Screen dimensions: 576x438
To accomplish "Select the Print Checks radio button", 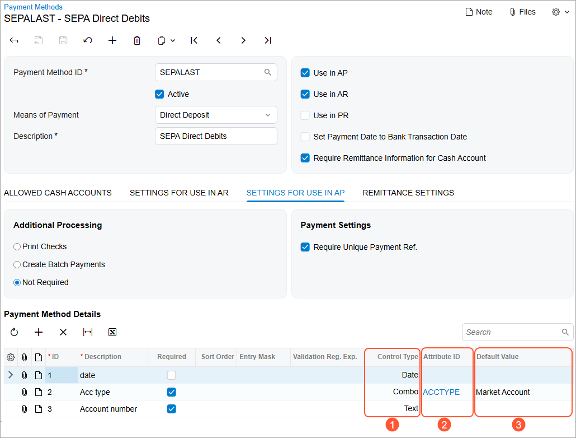I will pos(17,247).
